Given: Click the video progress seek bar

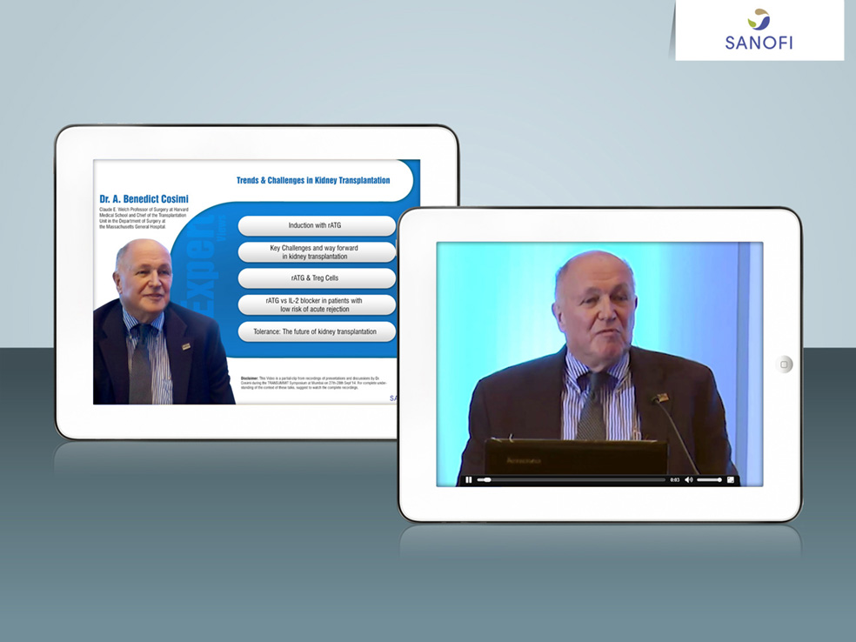Looking at the screenshot, I should pyautogui.click(x=574, y=479).
